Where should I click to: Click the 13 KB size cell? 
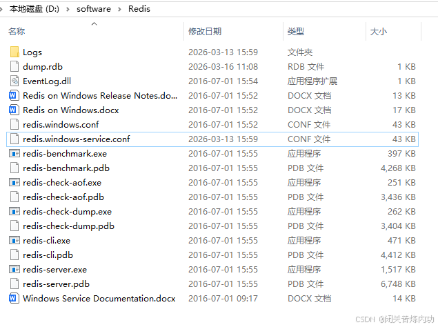click(404, 96)
